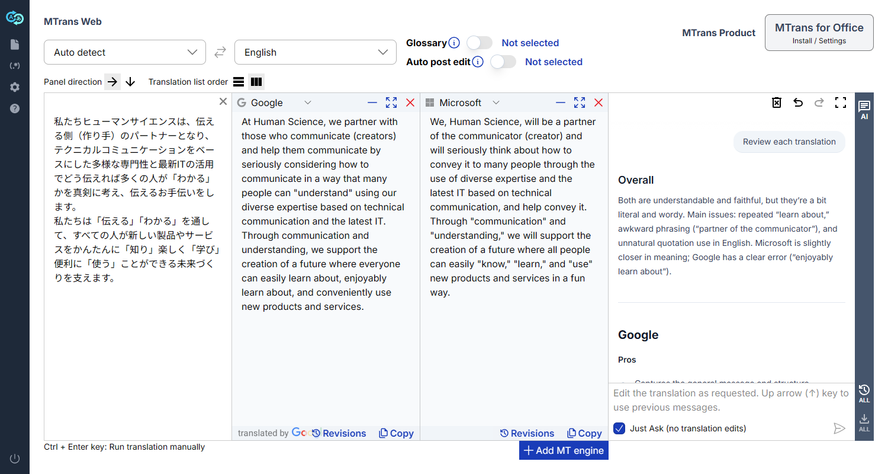Swap source and target languages
This screenshot has width=888, height=474.
(x=220, y=52)
